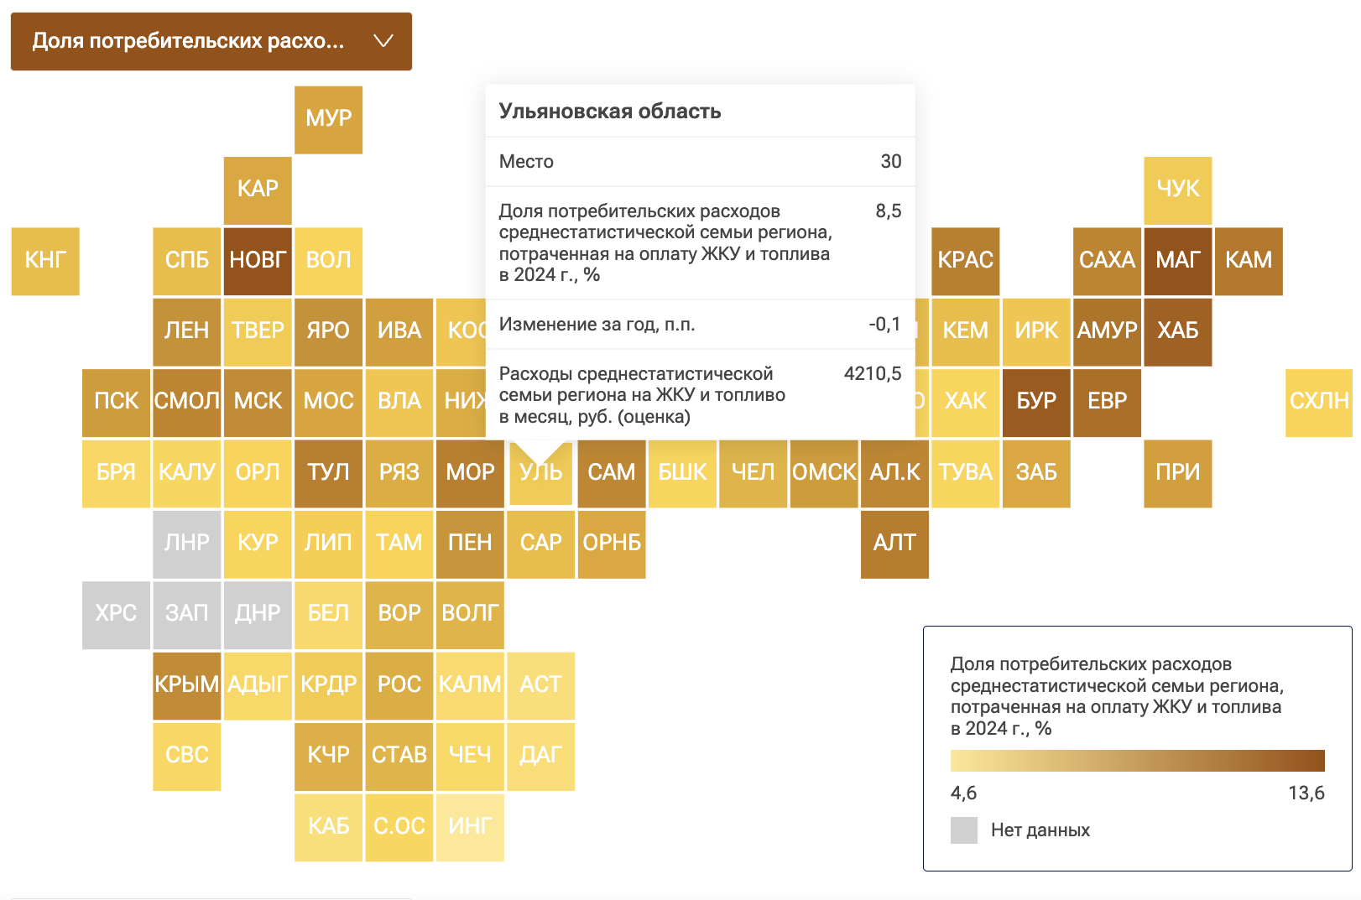The height and width of the screenshot is (900, 1361).
Task: Click the grey ЛНР tile
Action: click(x=187, y=544)
